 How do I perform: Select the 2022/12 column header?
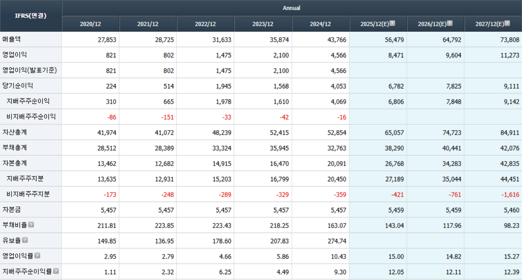pos(205,24)
